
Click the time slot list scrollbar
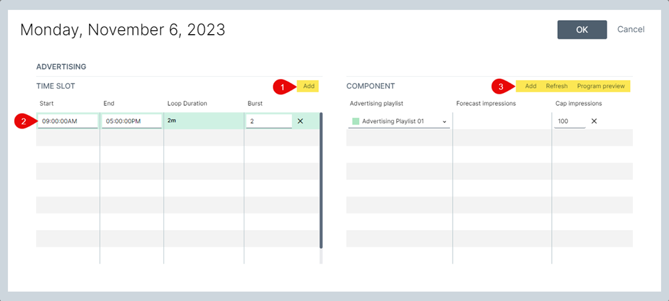coord(321,181)
